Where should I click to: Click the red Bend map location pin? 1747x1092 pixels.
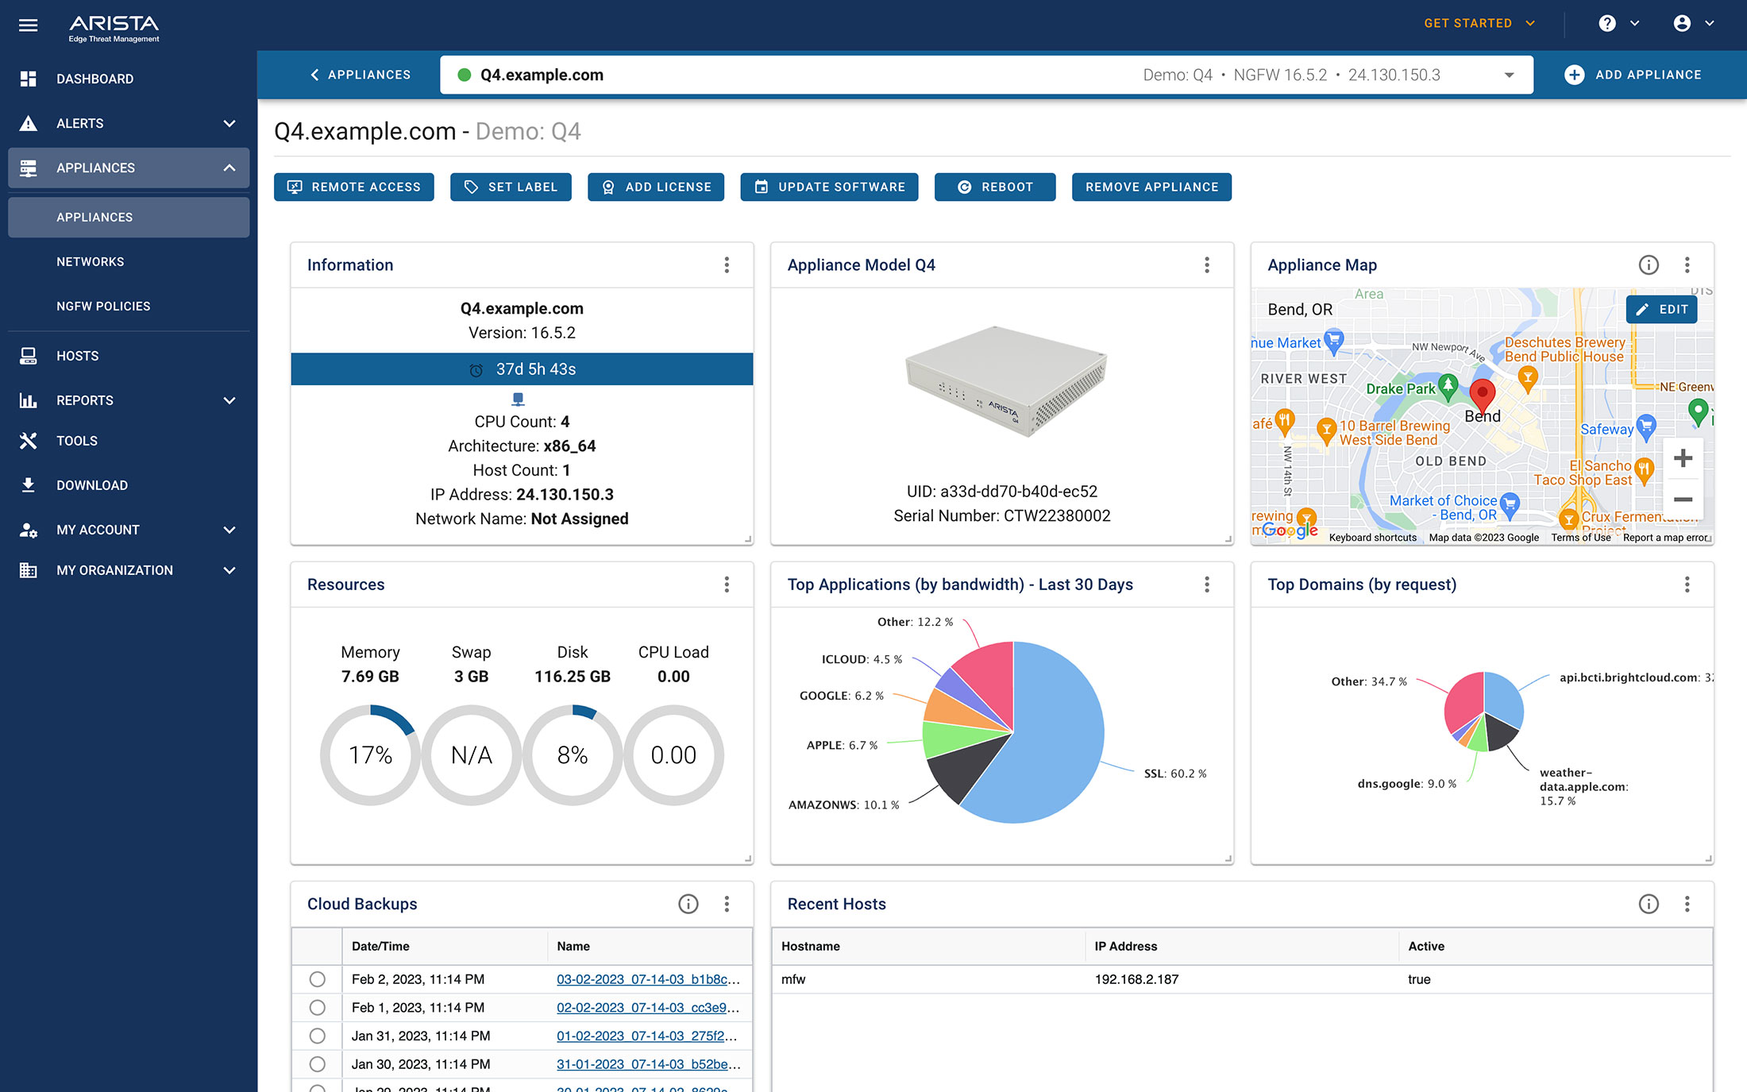tap(1483, 395)
